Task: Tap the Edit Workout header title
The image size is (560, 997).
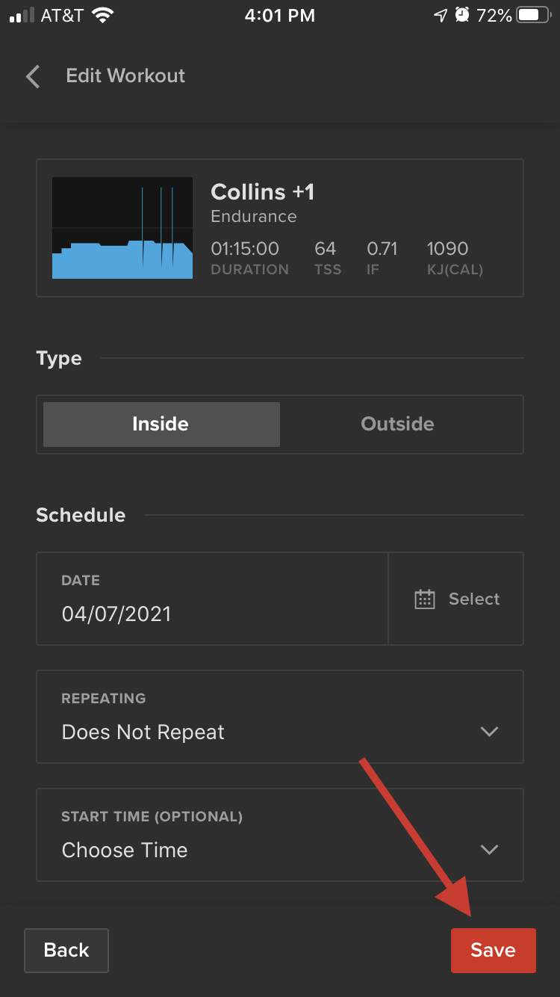Action: [x=125, y=76]
